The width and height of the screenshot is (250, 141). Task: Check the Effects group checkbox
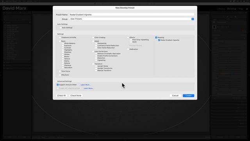(128, 38)
